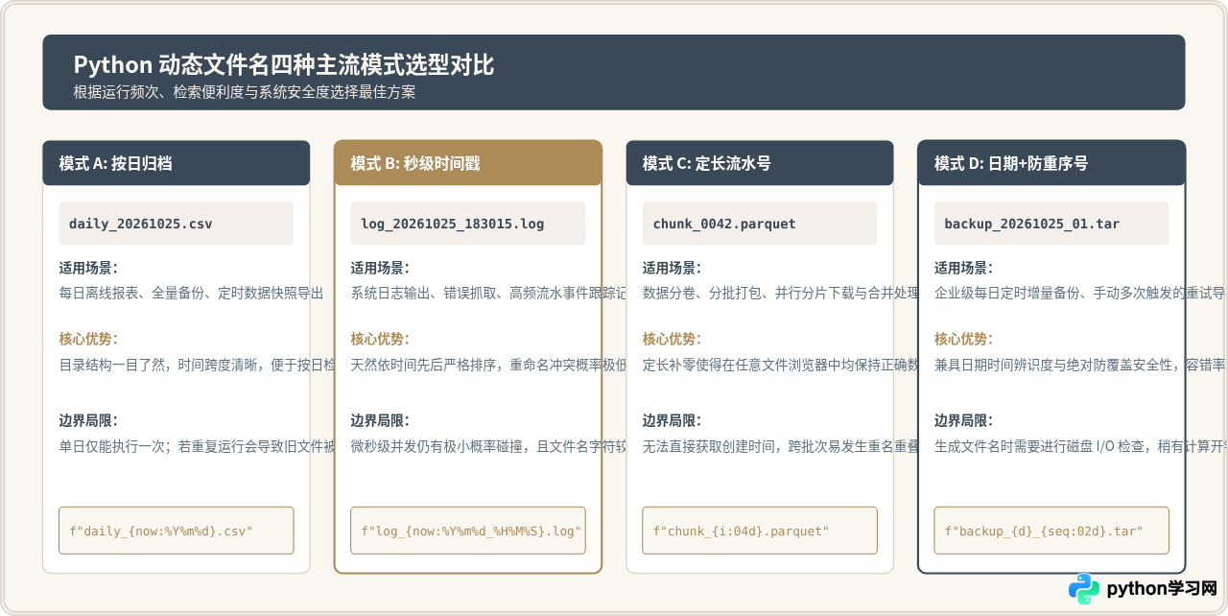Click '核心优势:' label in 模式 A card

coord(88,340)
